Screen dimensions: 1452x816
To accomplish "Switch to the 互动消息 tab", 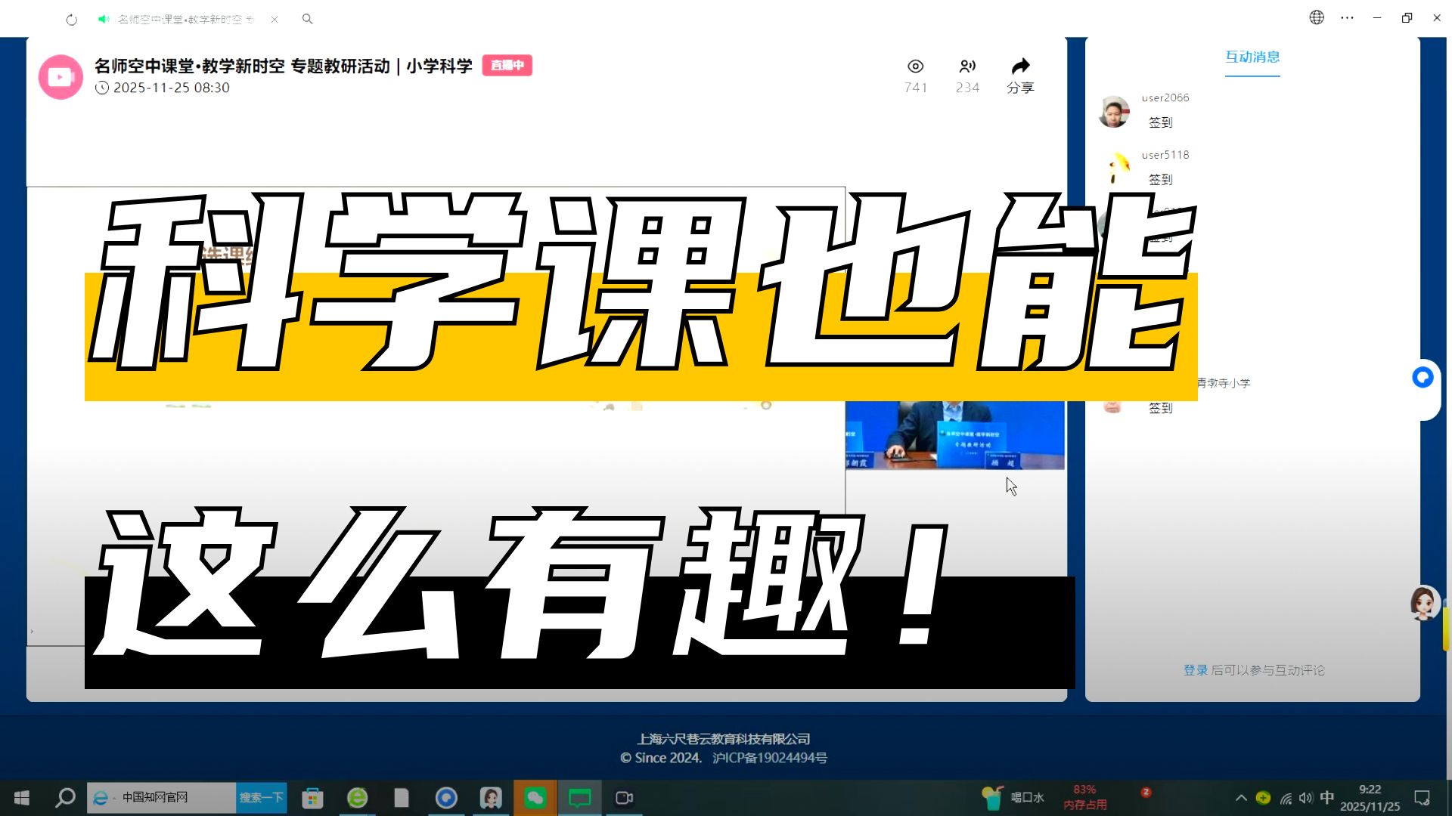I will 1252,57.
